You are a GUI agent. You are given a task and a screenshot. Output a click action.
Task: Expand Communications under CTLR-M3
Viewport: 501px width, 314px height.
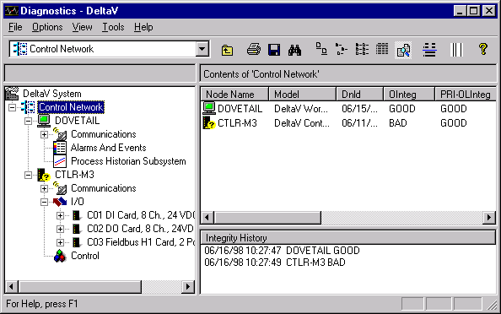point(44,189)
